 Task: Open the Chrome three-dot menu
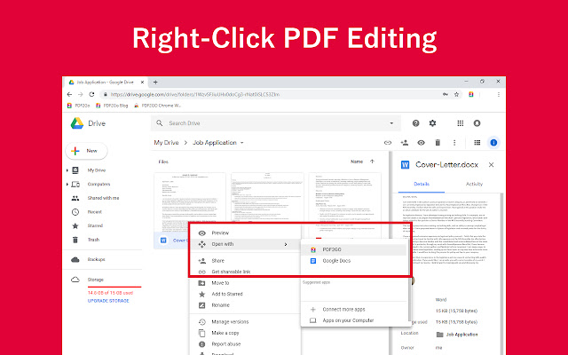(499, 95)
